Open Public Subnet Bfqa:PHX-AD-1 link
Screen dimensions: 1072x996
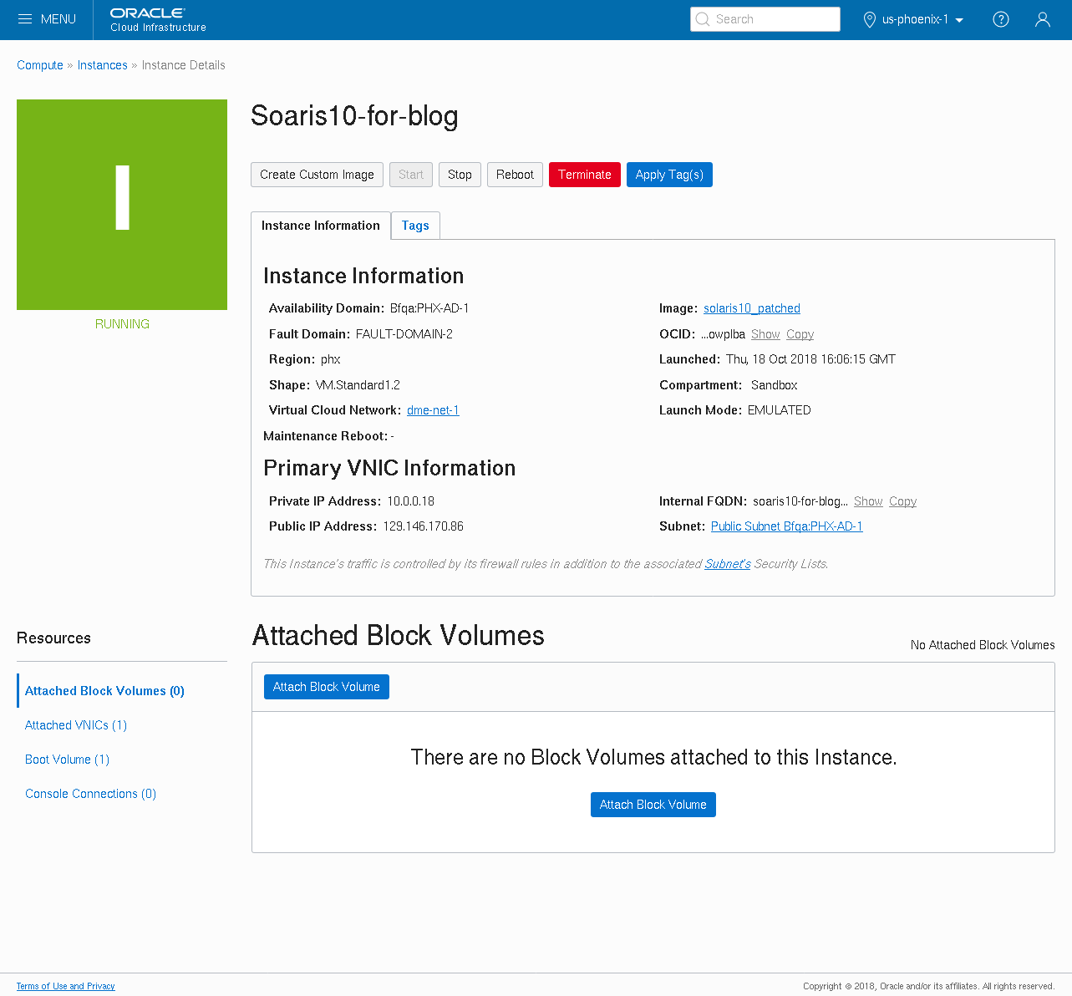click(787, 526)
